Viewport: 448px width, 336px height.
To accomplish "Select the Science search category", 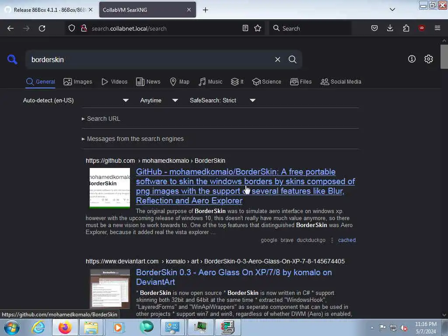I will [266, 82].
